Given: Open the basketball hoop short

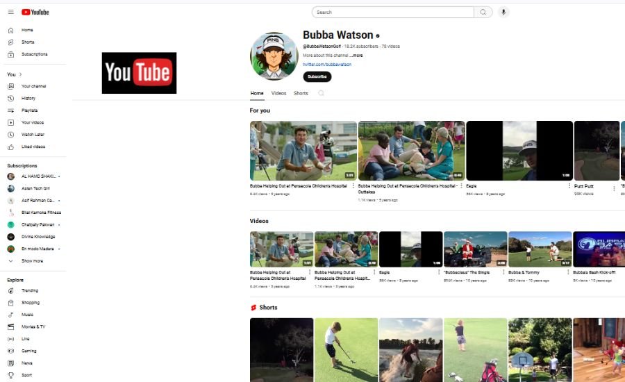Looking at the screenshot, I should (540, 349).
